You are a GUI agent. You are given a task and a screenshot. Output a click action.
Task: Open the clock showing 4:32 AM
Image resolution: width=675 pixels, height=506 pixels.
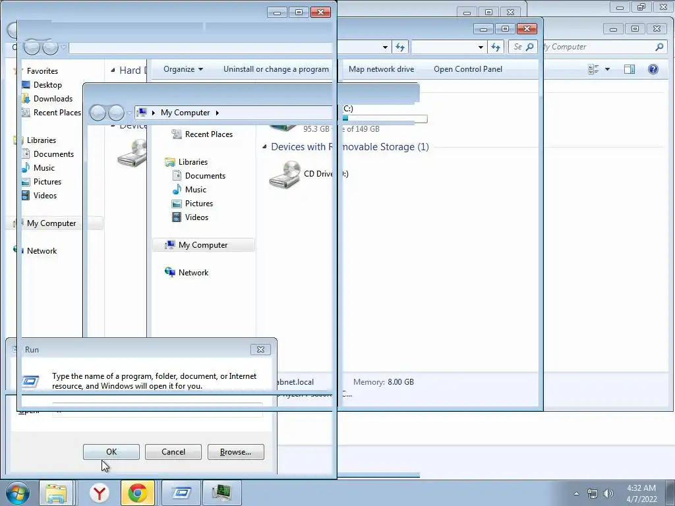point(641,493)
